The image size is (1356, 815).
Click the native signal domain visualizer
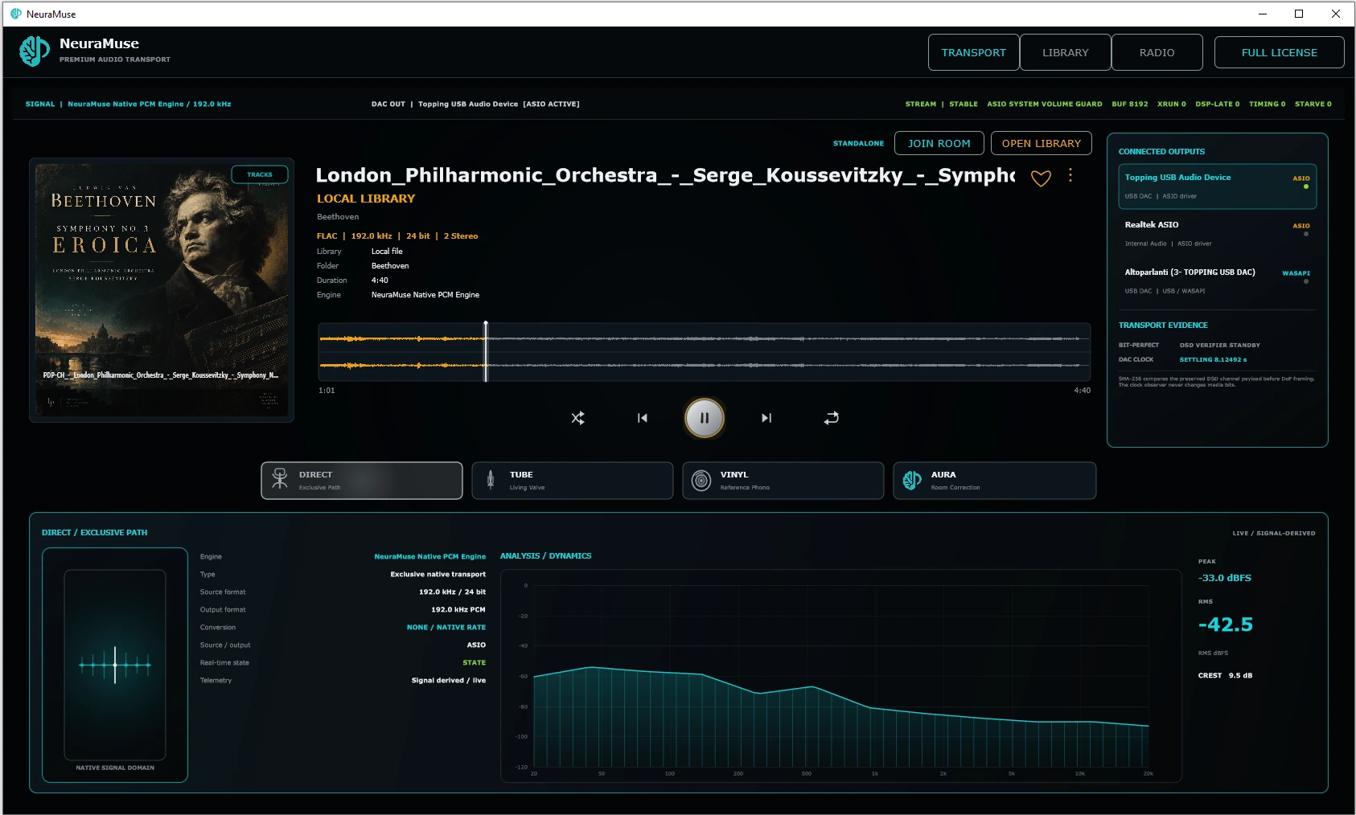pos(115,665)
